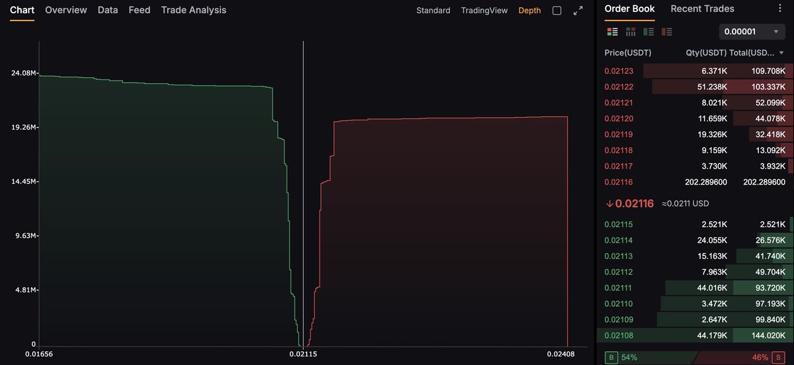
Task: Click the S sell indicator badge
Action: 779,357
